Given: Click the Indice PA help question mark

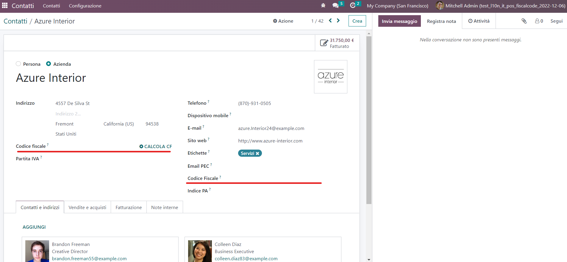Looking at the screenshot, I should 210,189.
